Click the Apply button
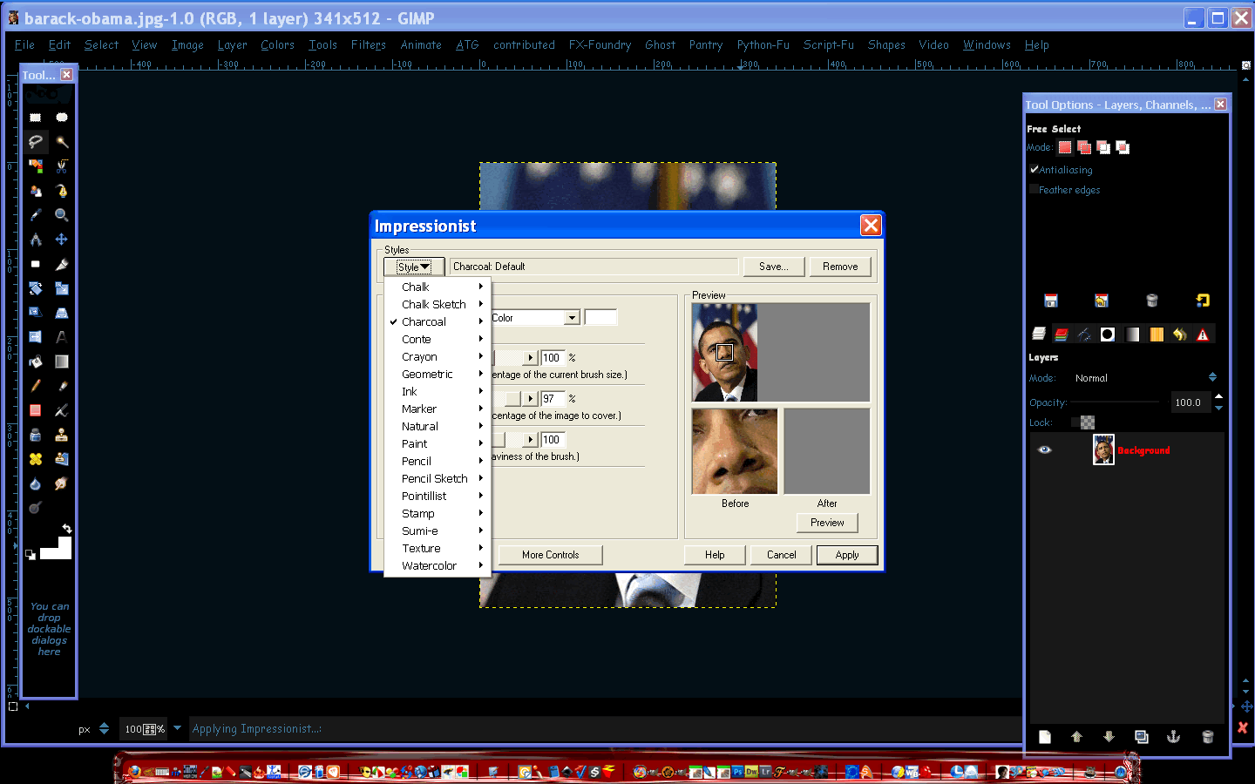This screenshot has width=1255, height=784. point(847,555)
